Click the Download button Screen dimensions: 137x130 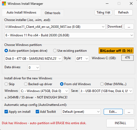115,27
